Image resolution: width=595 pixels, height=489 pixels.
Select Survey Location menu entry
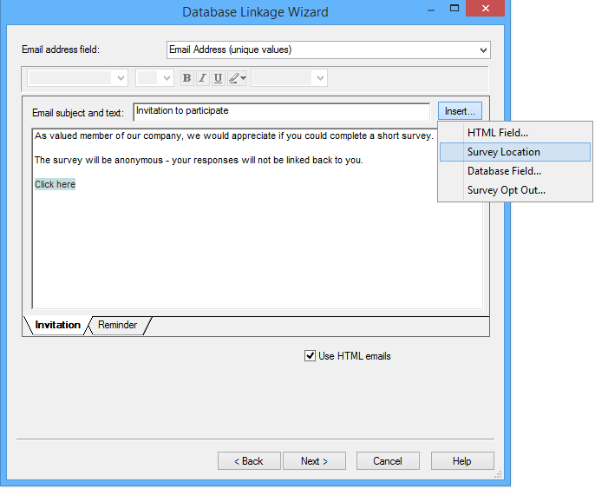point(503,152)
